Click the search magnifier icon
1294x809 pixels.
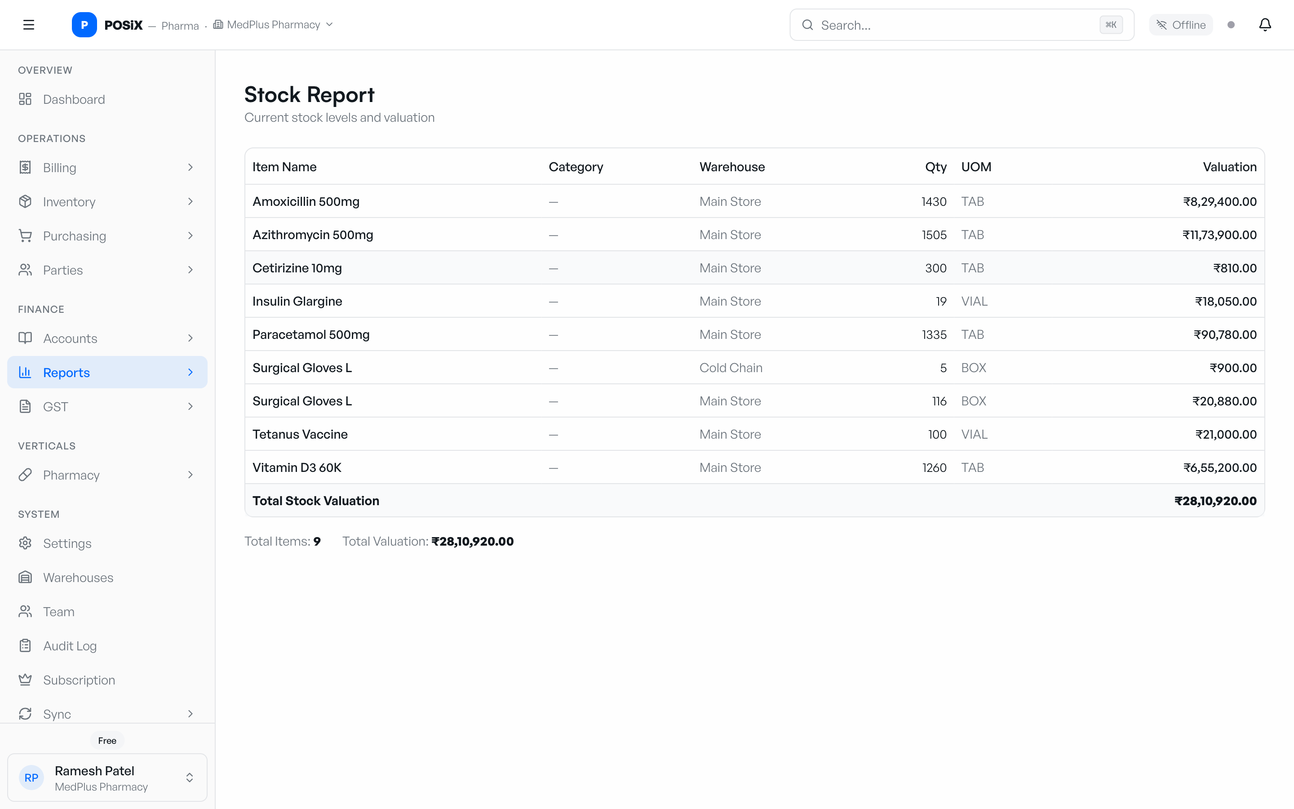coord(807,25)
